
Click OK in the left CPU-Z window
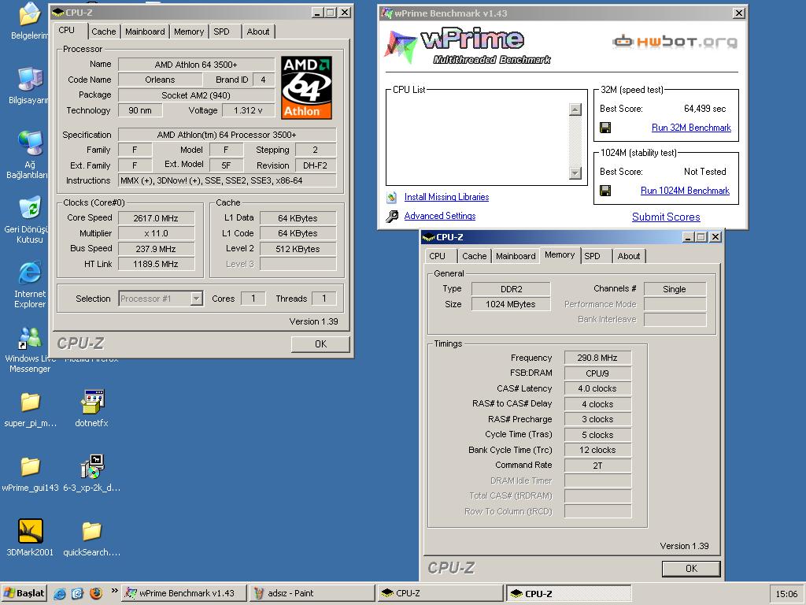point(320,343)
